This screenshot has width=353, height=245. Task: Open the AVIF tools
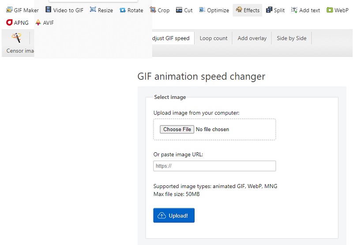[x=45, y=23]
